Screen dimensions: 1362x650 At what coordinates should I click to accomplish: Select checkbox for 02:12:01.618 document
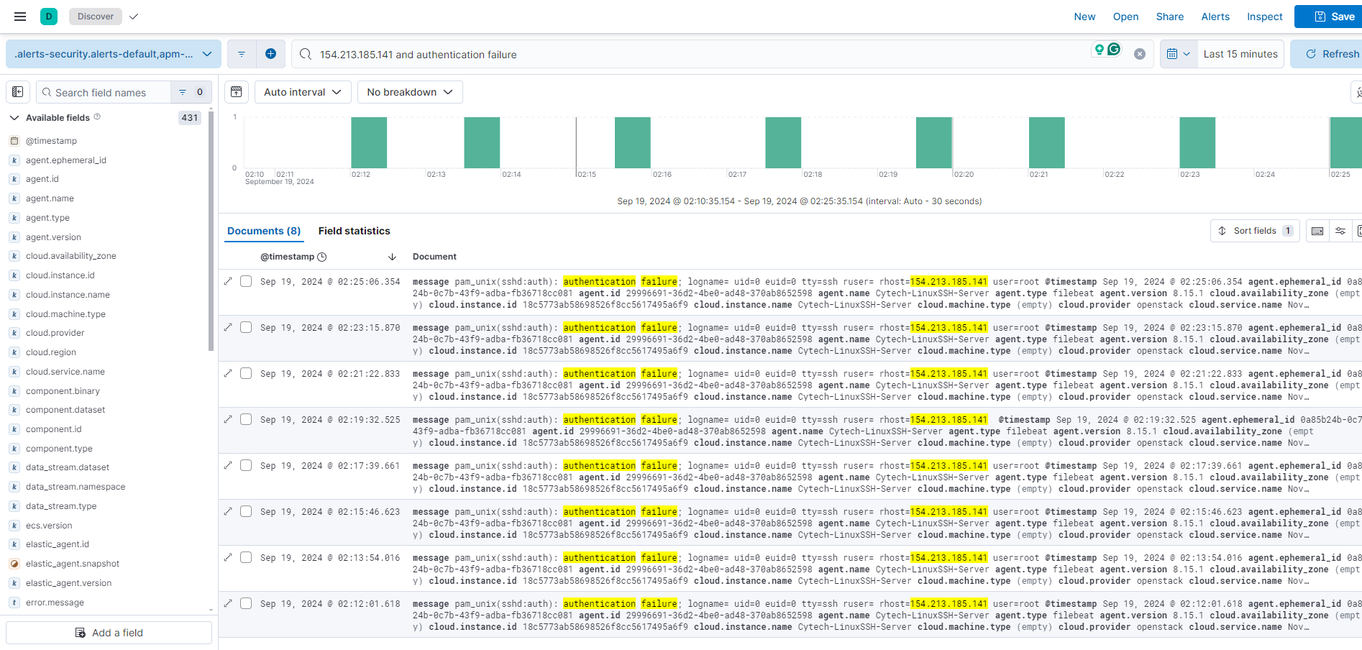[246, 603]
